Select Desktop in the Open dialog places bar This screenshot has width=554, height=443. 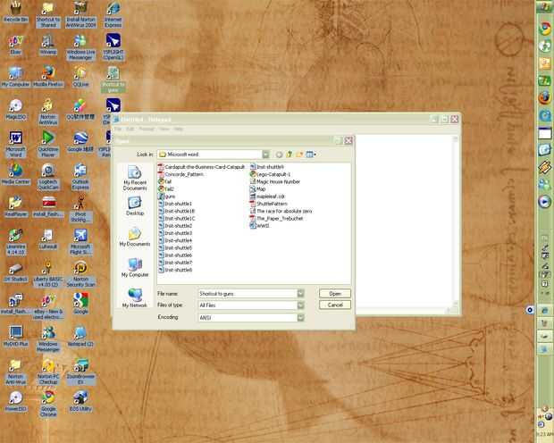(x=135, y=206)
